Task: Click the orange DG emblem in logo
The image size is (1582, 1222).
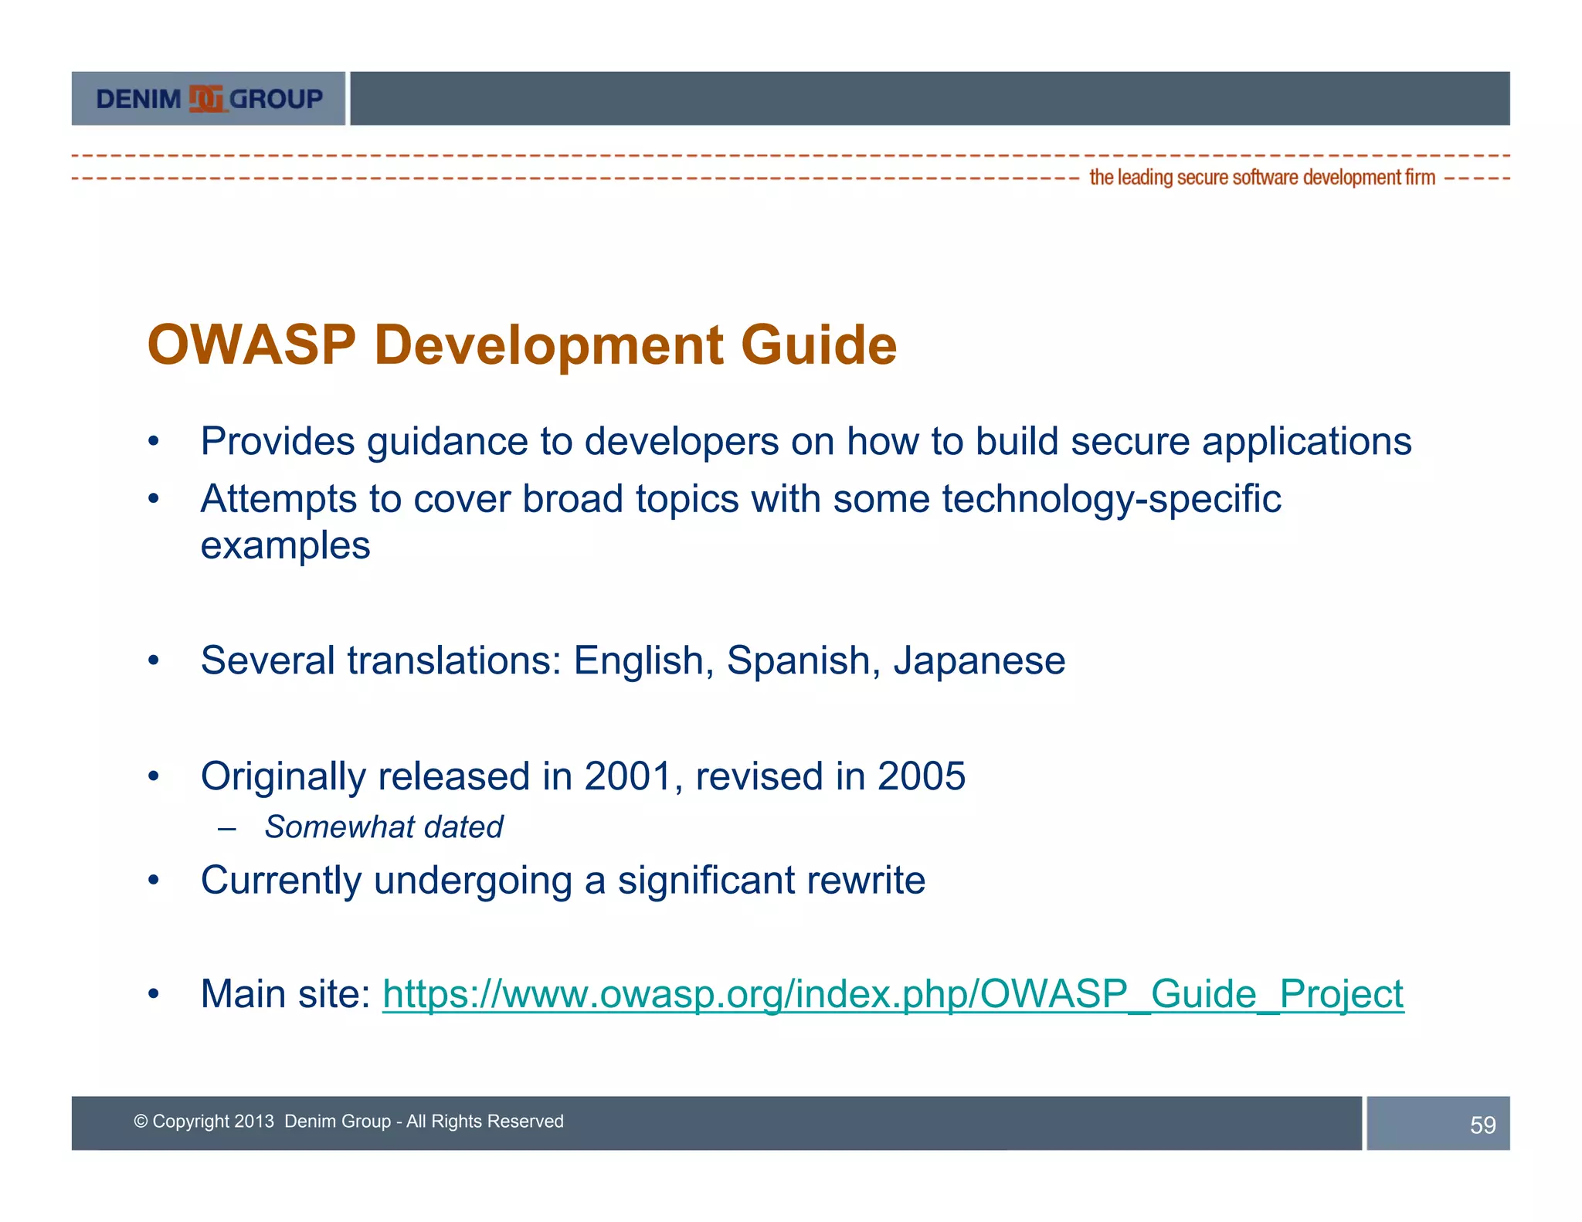Action: tap(206, 99)
